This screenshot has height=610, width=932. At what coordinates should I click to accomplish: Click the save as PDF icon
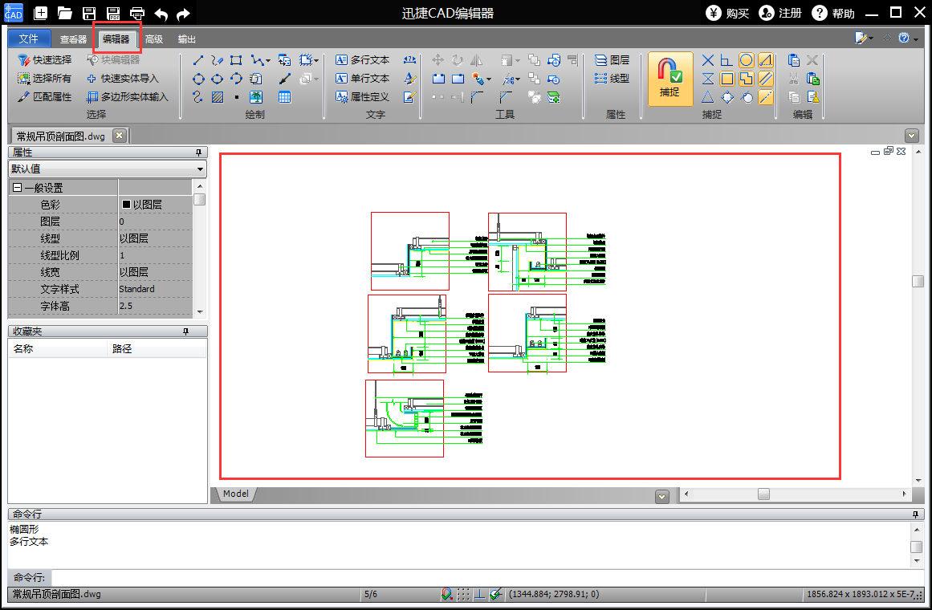pos(113,13)
